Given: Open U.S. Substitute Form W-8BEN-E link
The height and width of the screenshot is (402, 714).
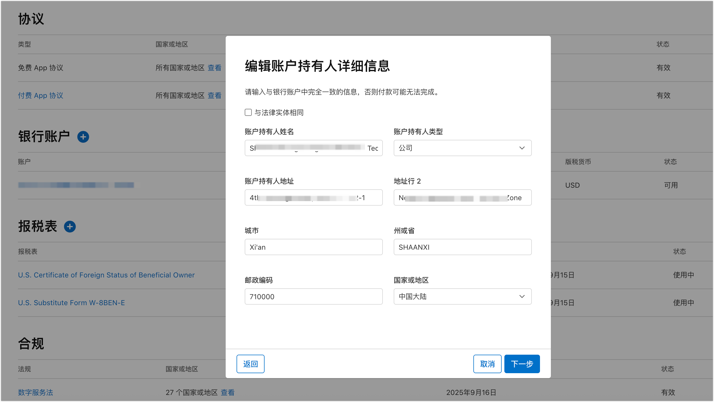Looking at the screenshot, I should point(72,302).
